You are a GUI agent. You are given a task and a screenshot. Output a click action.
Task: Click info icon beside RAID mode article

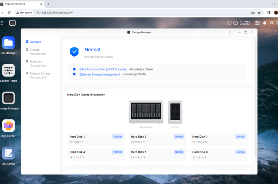pyautogui.click(x=74, y=69)
